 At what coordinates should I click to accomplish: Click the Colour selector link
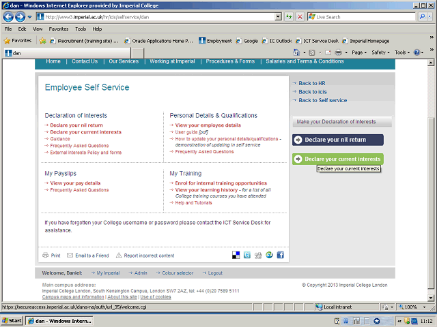click(177, 272)
